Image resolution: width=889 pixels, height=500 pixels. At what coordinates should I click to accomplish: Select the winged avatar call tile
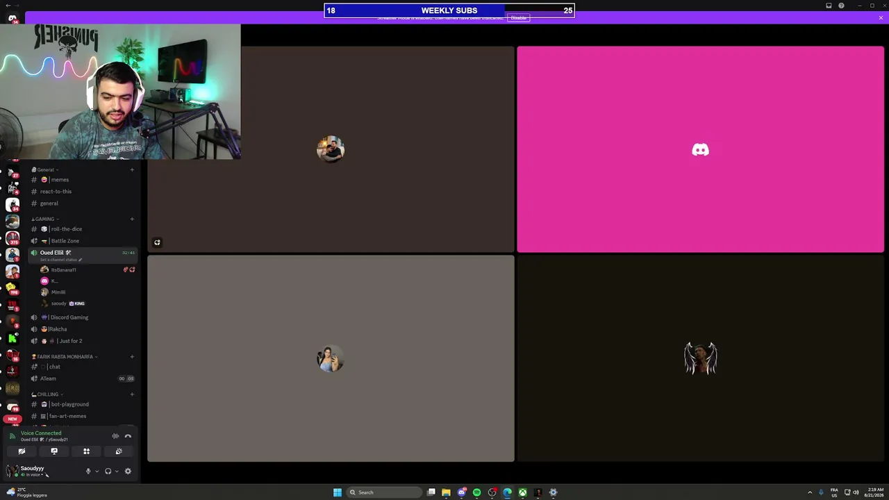[x=700, y=358]
